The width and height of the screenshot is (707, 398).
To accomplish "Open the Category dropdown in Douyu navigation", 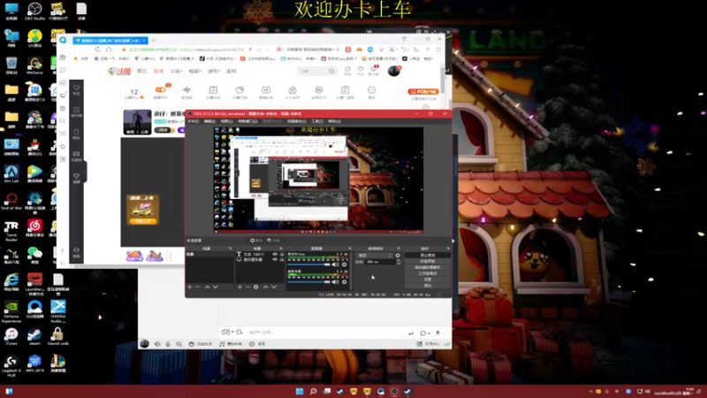I will [x=176, y=72].
